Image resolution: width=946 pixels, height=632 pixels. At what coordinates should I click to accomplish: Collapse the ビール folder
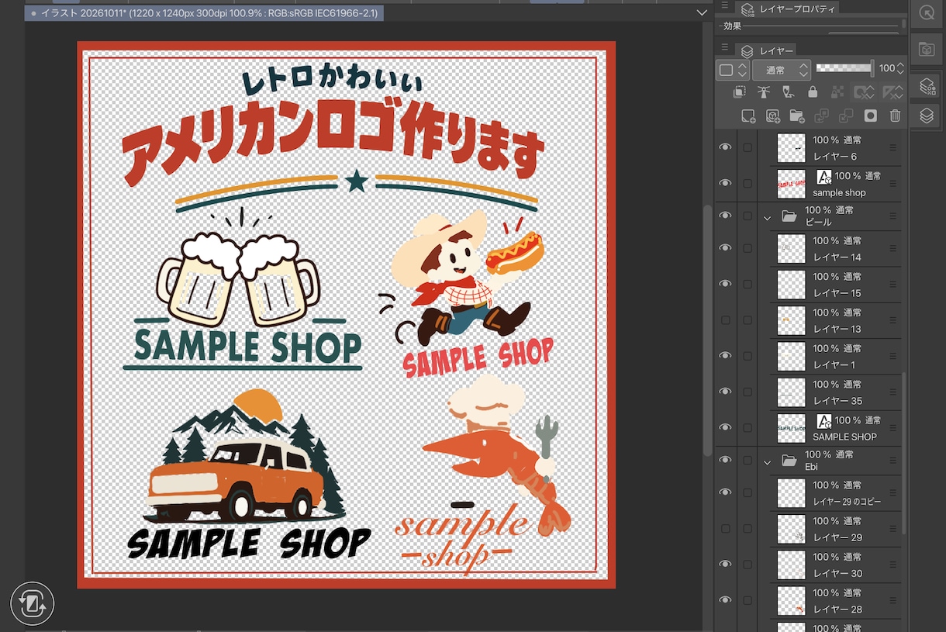point(768,219)
